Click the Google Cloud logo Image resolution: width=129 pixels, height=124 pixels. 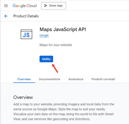pyautogui.click(x=25, y=6)
